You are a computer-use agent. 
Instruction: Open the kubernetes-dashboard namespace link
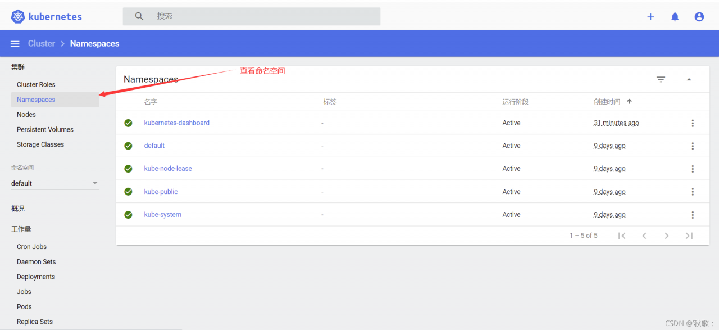tap(177, 123)
